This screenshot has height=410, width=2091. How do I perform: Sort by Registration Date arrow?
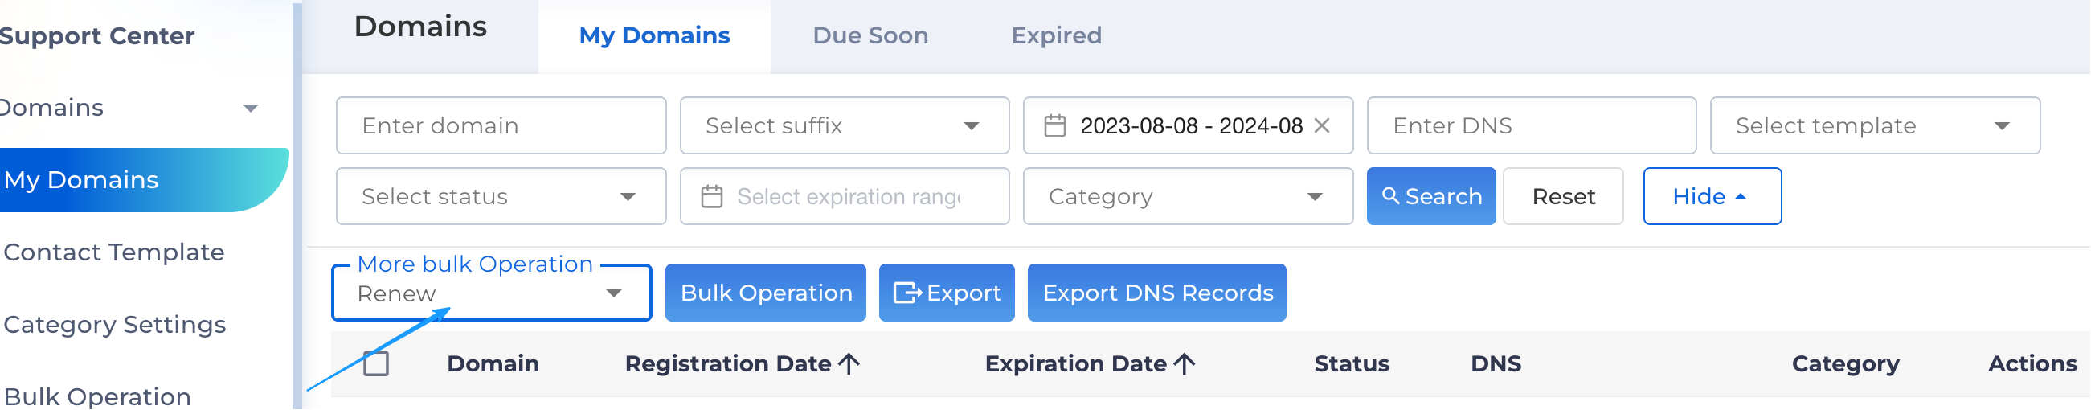point(849,363)
